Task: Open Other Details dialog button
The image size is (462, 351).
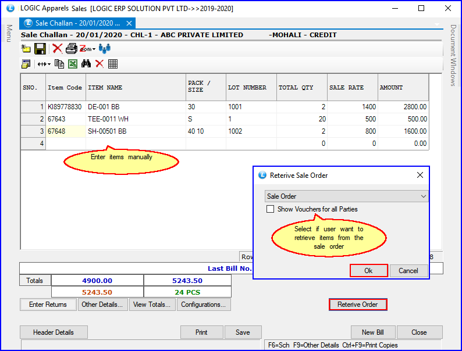Action: (x=102, y=305)
